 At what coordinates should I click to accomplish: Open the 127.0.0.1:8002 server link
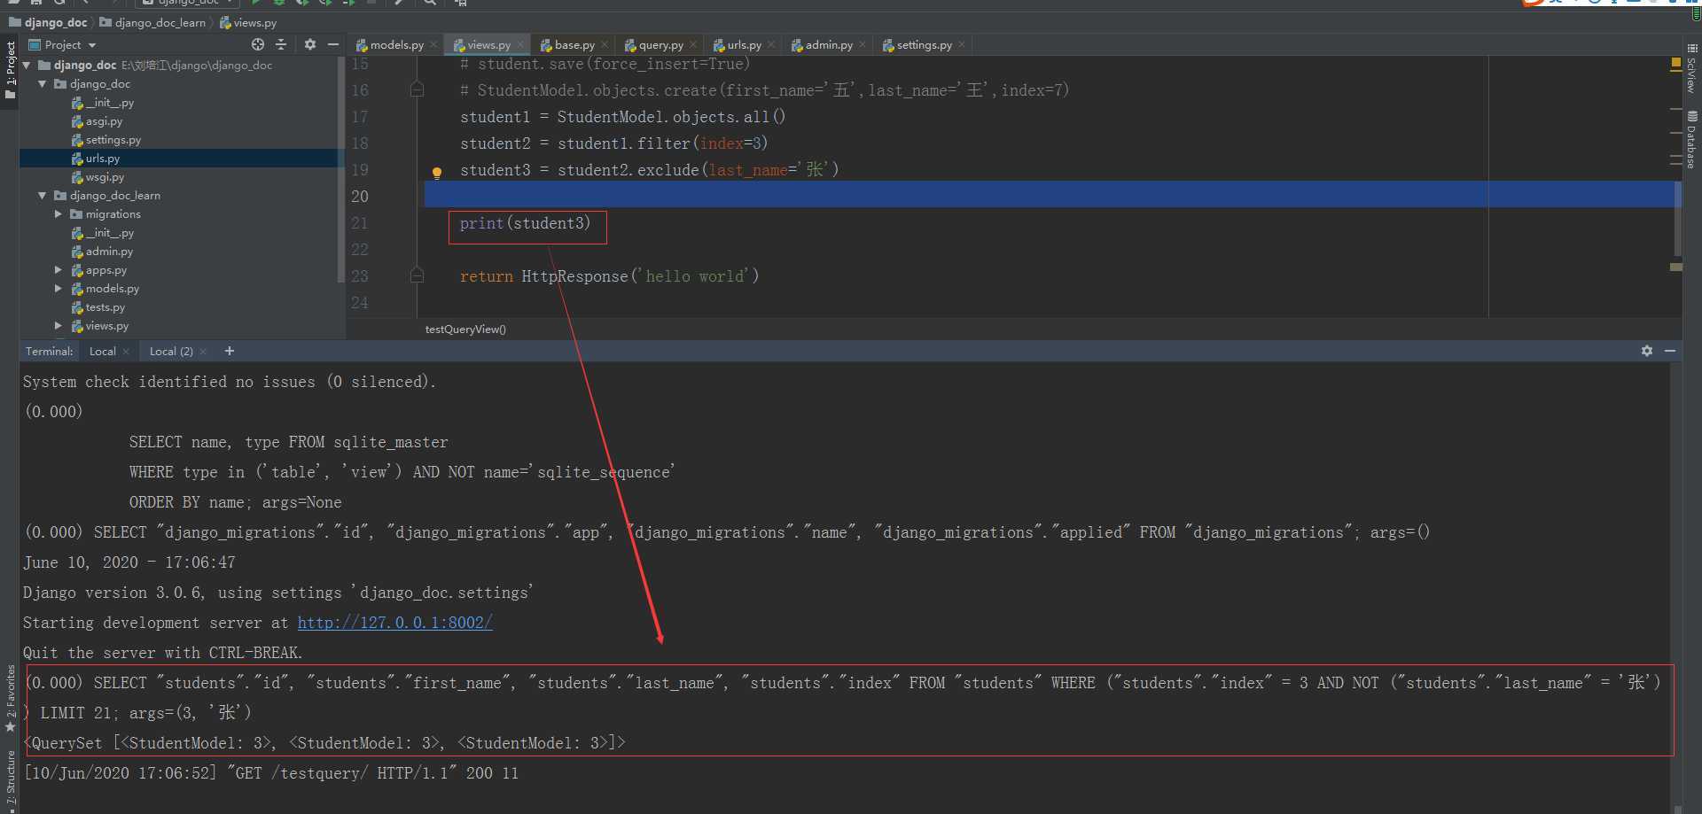(394, 623)
